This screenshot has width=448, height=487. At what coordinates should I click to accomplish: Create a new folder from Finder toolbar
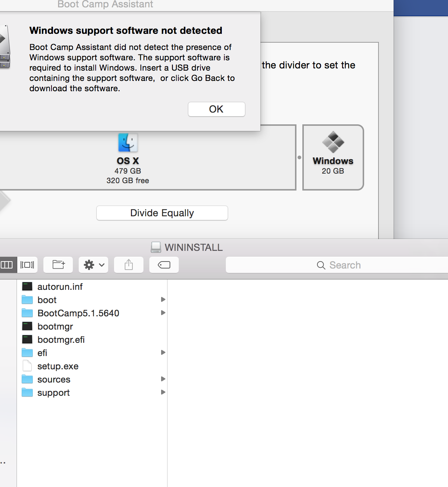58,265
